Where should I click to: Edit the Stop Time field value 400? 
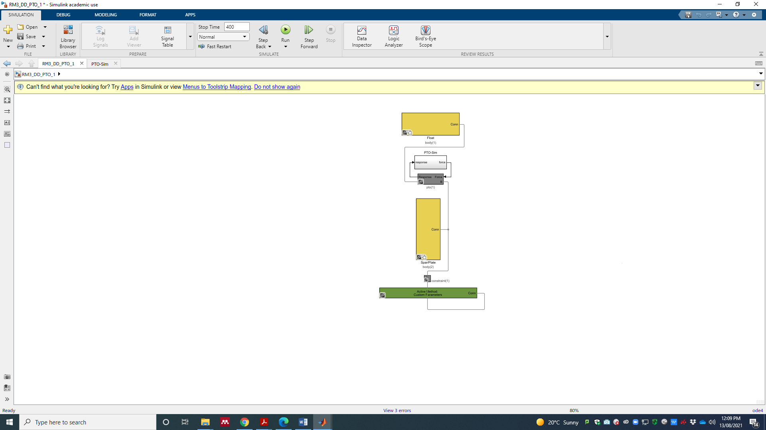pos(236,27)
